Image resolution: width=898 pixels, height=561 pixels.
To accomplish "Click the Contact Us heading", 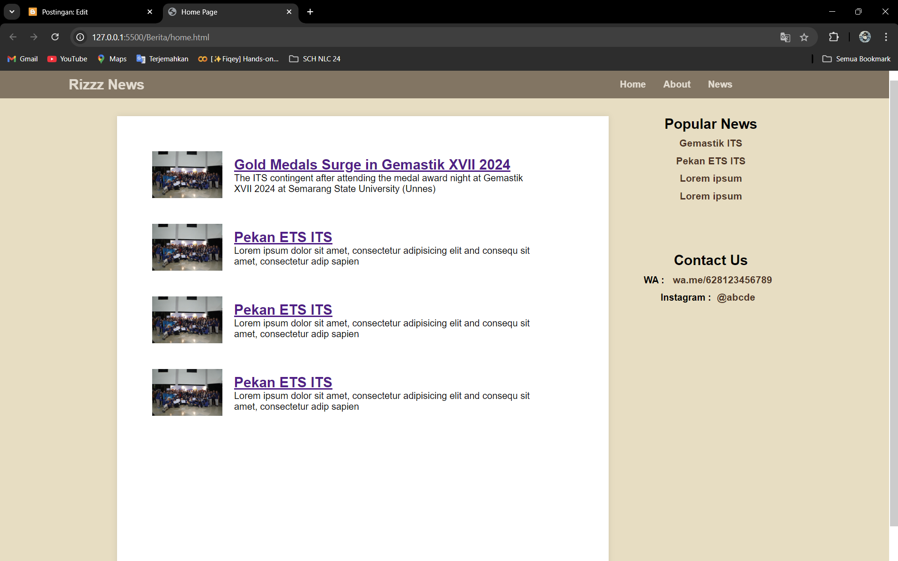I will pyautogui.click(x=710, y=260).
